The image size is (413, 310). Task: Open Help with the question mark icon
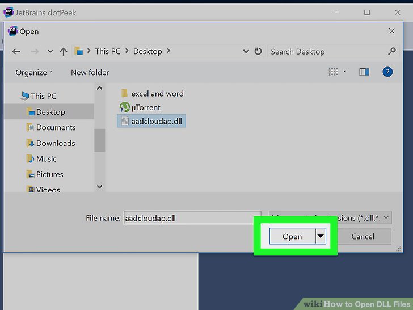387,72
